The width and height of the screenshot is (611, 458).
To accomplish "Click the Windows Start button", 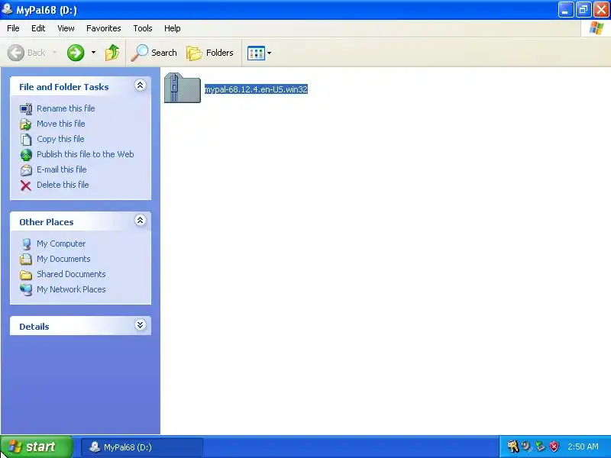I will [x=36, y=447].
